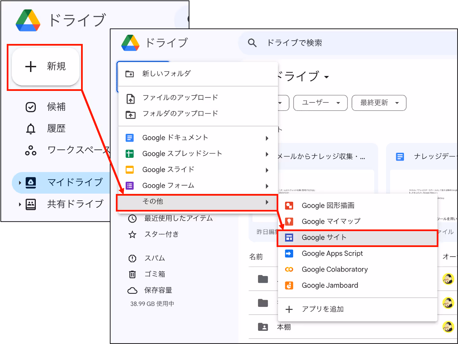The image size is (458, 344).
Task: Click the Google Sheets green icon
Action: pos(130,154)
